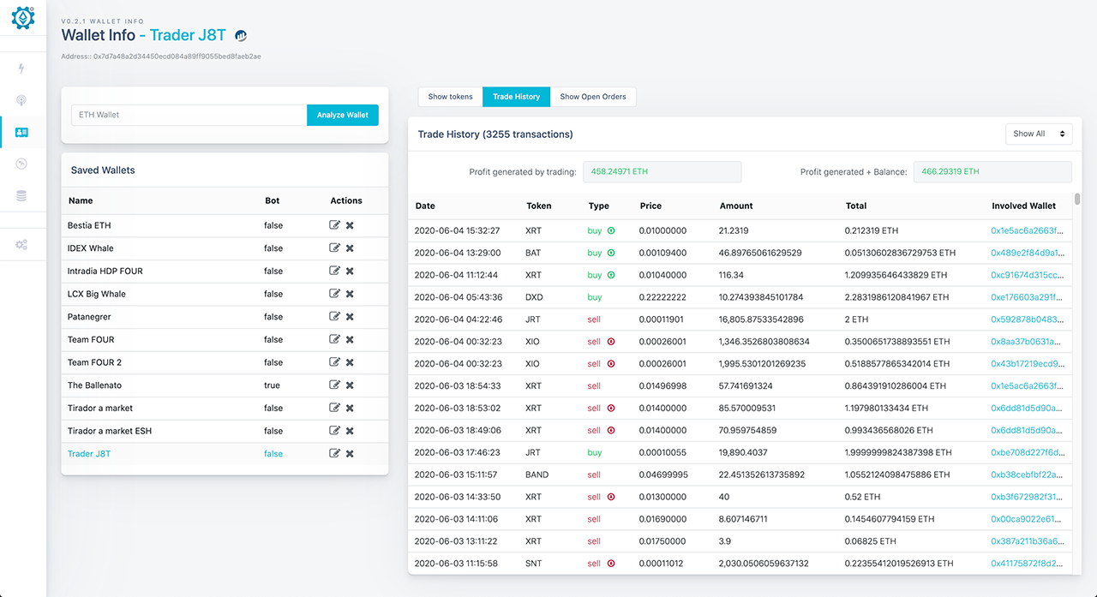1097x597 pixels.
Task: Click the Analyze Wallet button
Action: (343, 115)
